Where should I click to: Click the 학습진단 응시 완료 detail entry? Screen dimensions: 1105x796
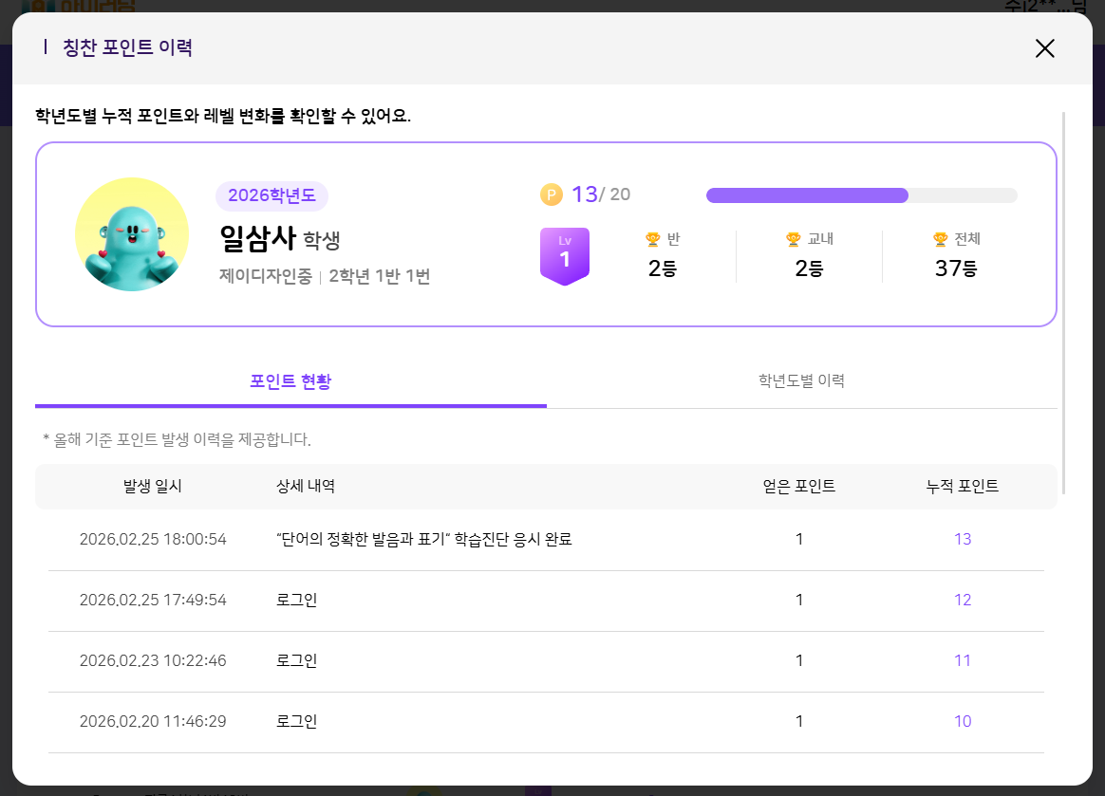(x=423, y=540)
